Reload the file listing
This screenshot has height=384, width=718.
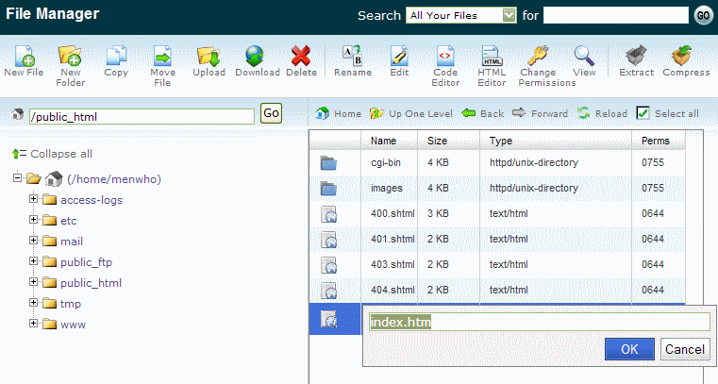(602, 113)
